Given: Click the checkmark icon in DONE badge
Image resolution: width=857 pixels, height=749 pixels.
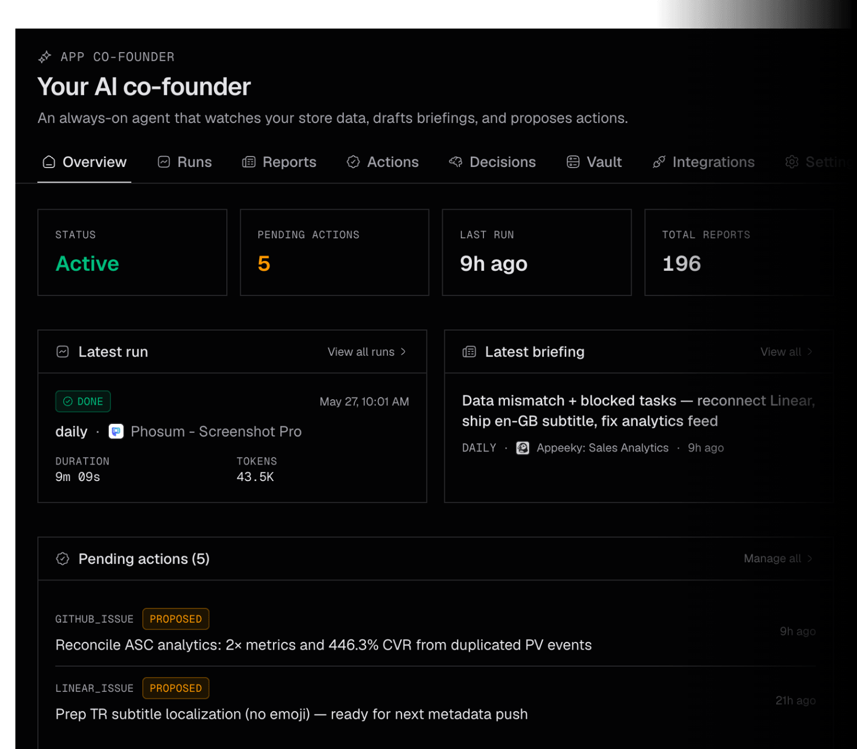Looking at the screenshot, I should (x=68, y=402).
